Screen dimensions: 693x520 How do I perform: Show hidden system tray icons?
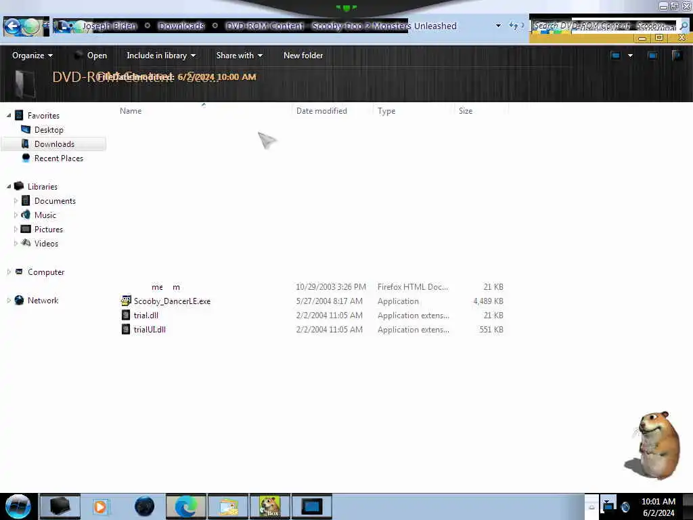click(591, 507)
